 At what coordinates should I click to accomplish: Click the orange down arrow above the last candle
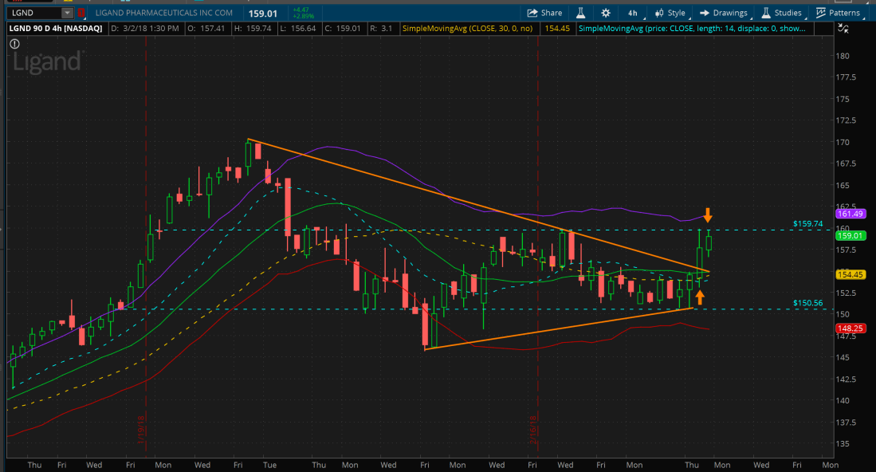[707, 214]
